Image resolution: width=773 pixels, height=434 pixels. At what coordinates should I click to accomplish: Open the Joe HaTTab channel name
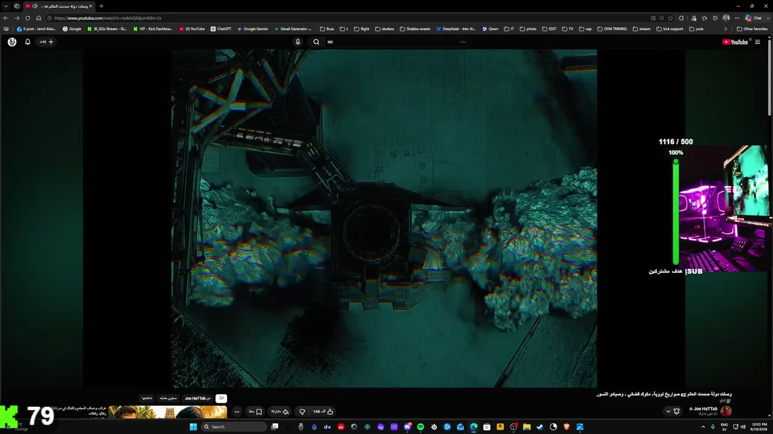705,409
